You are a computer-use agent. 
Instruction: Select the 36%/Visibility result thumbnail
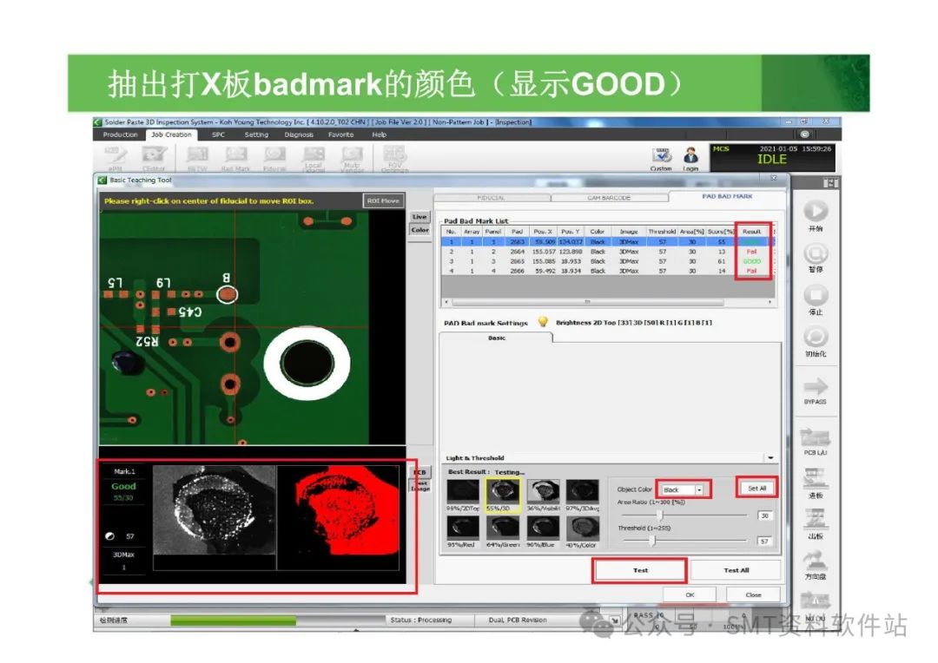click(543, 491)
